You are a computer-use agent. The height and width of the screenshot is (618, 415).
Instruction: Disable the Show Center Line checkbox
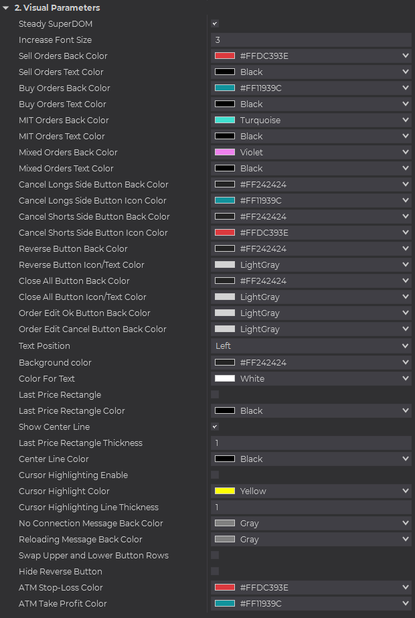click(215, 427)
